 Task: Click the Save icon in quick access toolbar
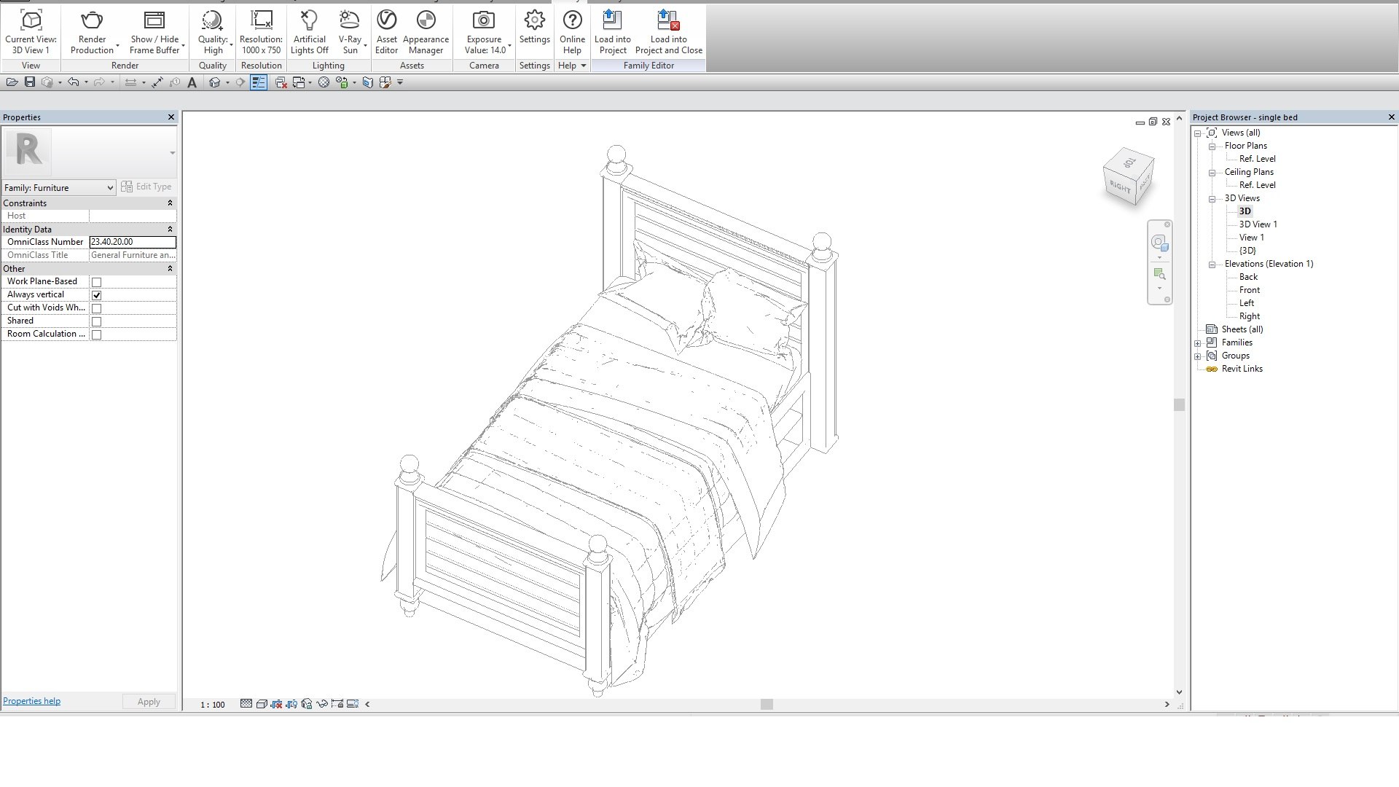click(30, 82)
